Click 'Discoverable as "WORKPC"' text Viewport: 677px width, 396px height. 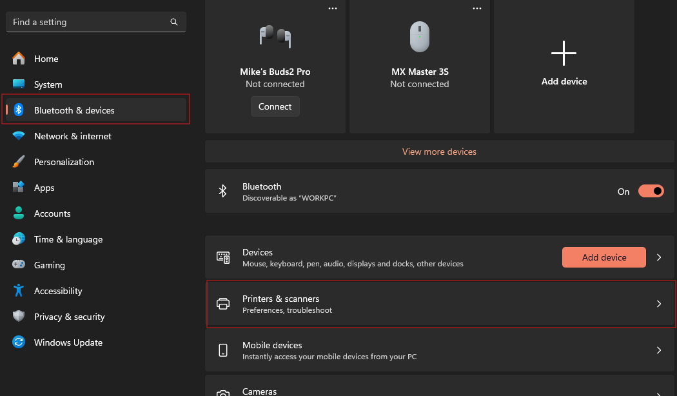(289, 198)
